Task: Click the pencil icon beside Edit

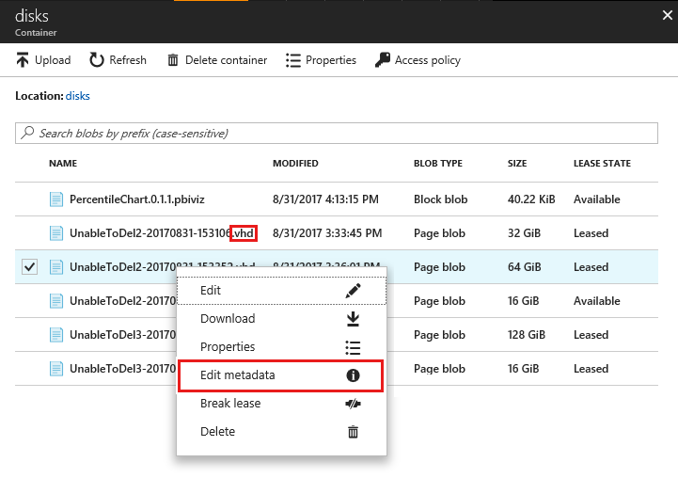Action: pos(354,291)
